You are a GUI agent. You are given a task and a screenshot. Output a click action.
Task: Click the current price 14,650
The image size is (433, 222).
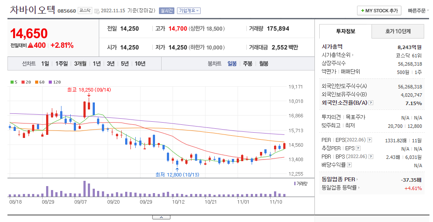[x=29, y=34]
